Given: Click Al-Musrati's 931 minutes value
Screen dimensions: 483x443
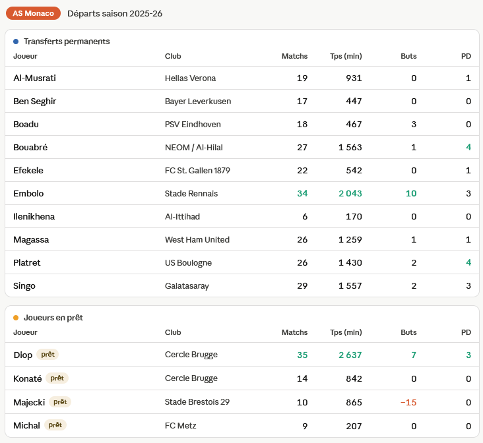Looking at the screenshot, I should tap(354, 78).
